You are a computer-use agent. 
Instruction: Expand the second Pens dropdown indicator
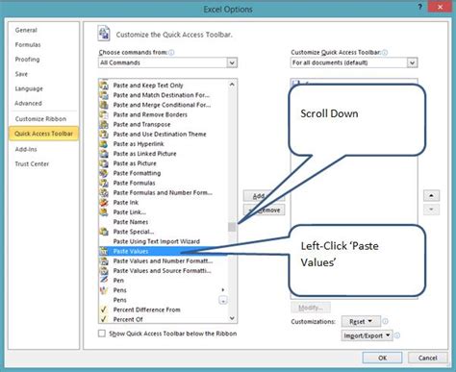[x=223, y=300]
